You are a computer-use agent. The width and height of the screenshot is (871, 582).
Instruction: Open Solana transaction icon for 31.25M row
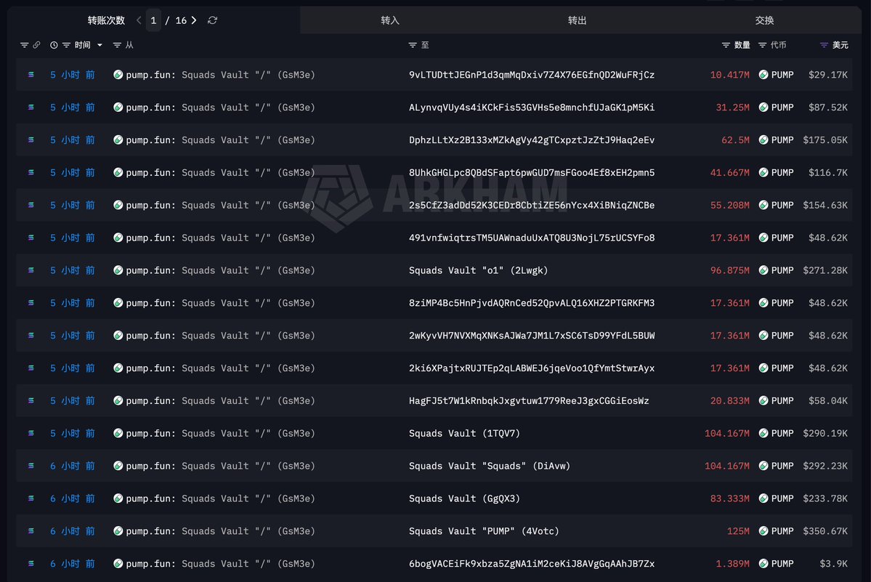[x=31, y=108]
